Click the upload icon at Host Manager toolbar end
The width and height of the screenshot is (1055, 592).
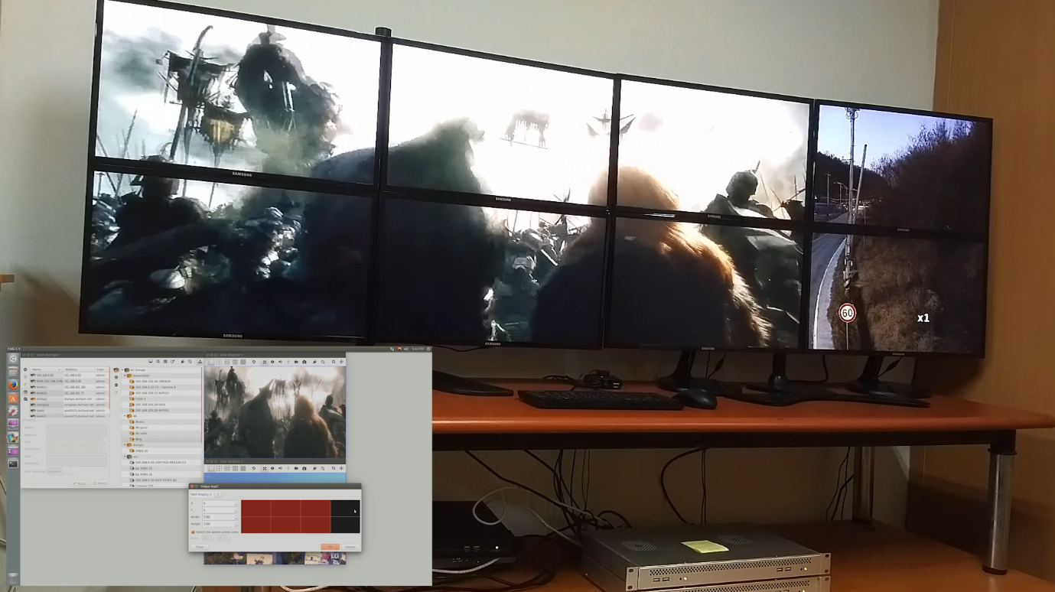pos(200,361)
